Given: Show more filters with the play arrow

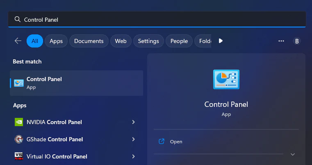Looking at the screenshot, I should (221, 41).
